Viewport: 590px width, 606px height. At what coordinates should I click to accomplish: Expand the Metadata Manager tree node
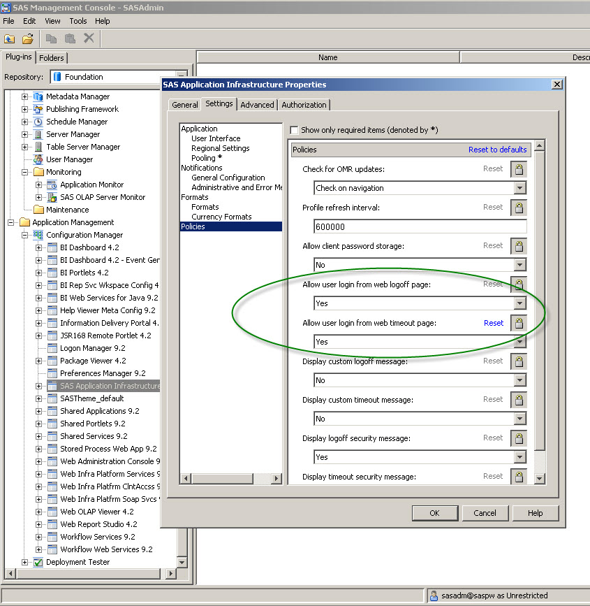tap(25, 96)
